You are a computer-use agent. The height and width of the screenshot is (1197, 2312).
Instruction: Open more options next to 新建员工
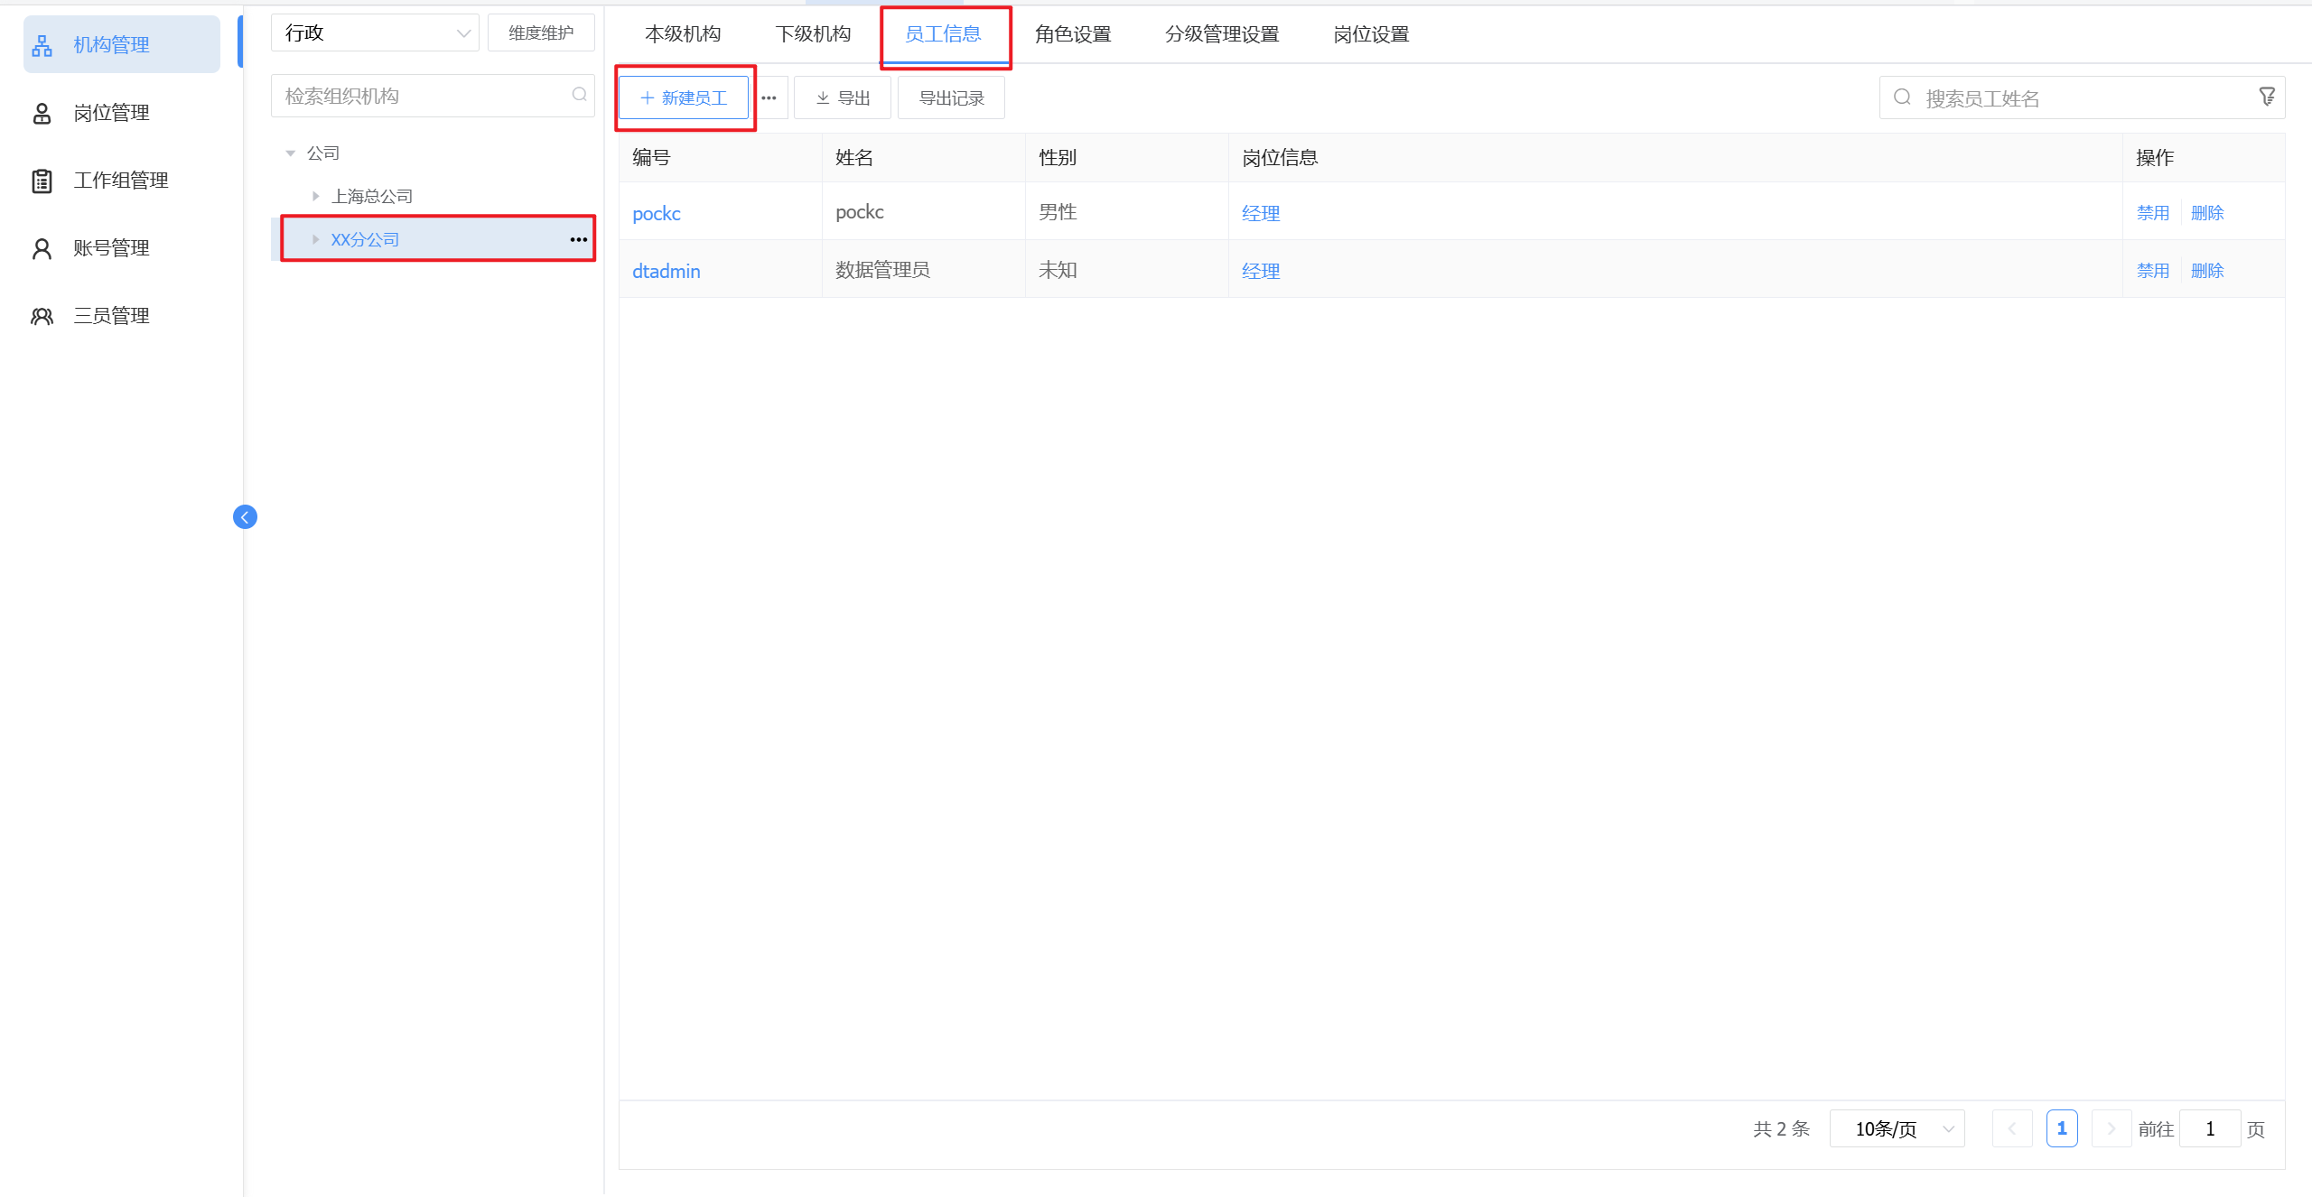click(769, 98)
